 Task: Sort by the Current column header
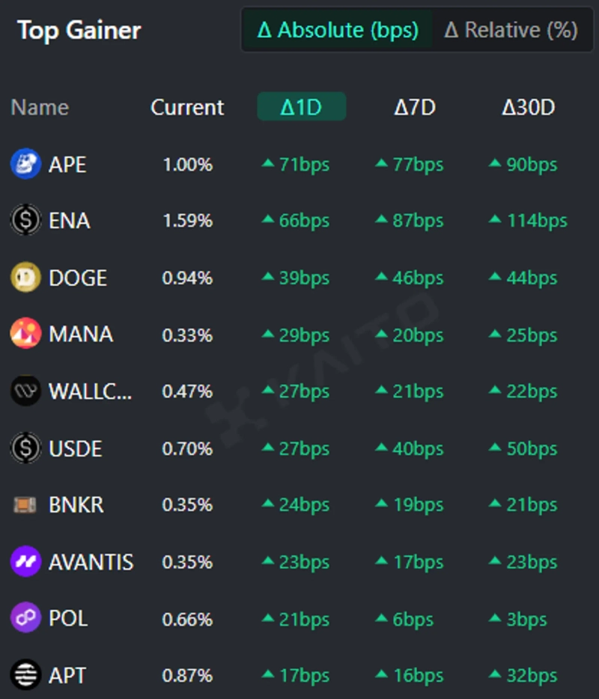(x=187, y=107)
